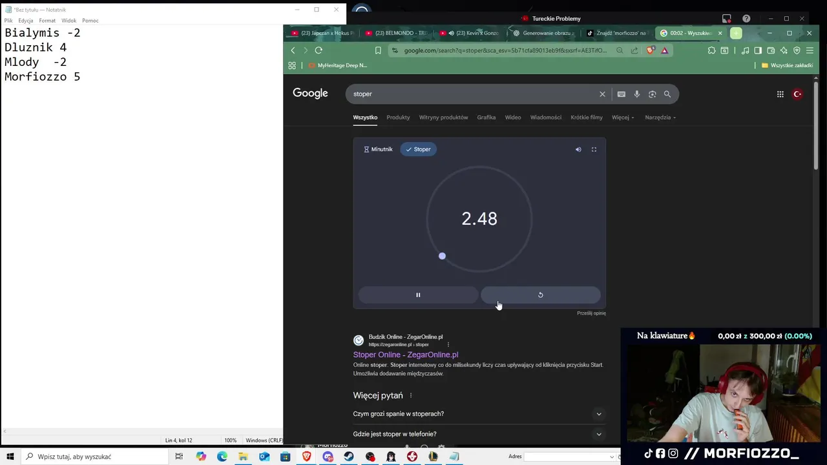The height and width of the screenshot is (465, 827).
Task: Launch Steam from the taskbar
Action: pyautogui.click(x=349, y=457)
